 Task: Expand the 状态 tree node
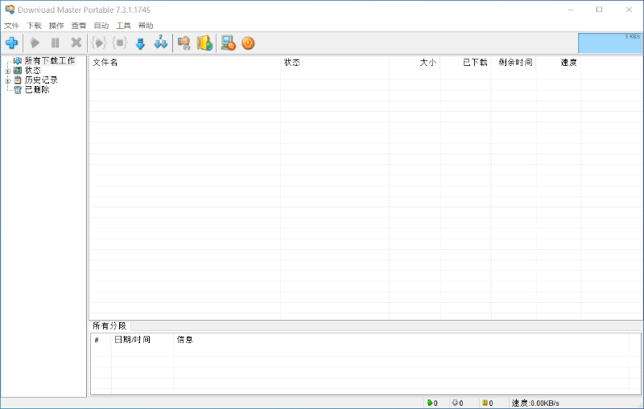tap(7, 71)
